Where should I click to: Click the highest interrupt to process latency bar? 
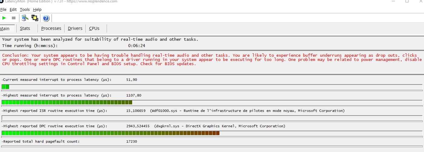click(67, 102)
